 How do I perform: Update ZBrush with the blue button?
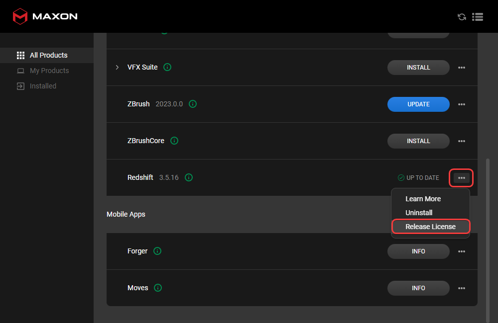(x=418, y=104)
